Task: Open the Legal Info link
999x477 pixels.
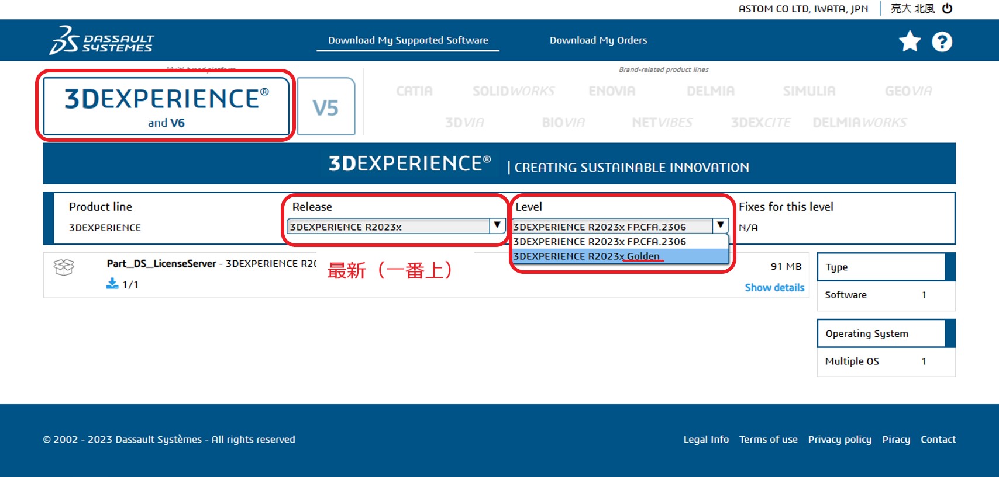Action: (x=706, y=439)
